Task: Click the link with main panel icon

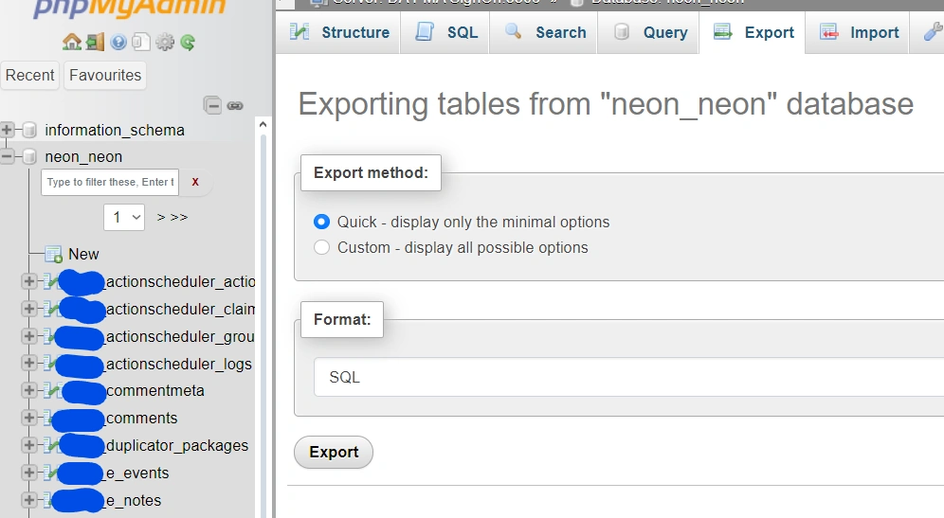Action: [235, 105]
